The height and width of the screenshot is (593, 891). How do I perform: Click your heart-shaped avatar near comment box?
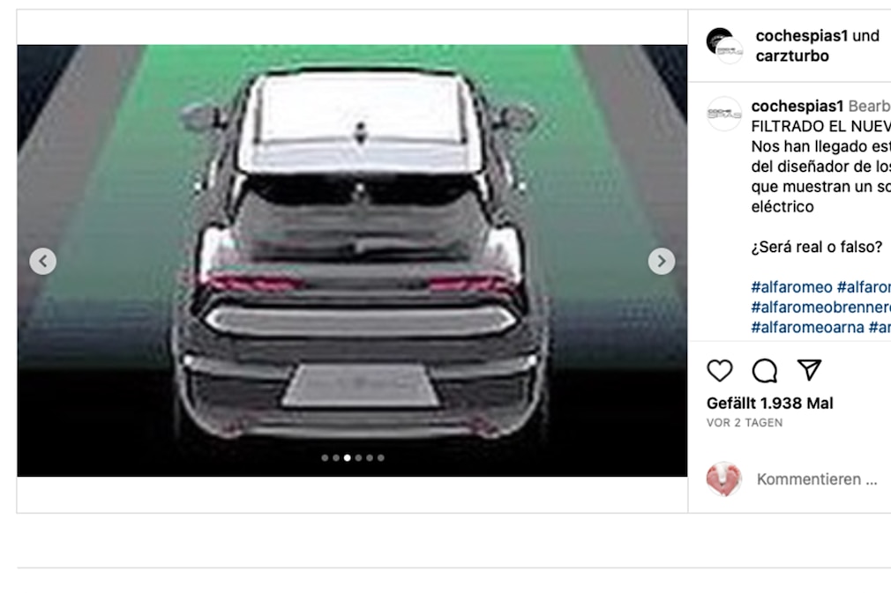tap(724, 479)
